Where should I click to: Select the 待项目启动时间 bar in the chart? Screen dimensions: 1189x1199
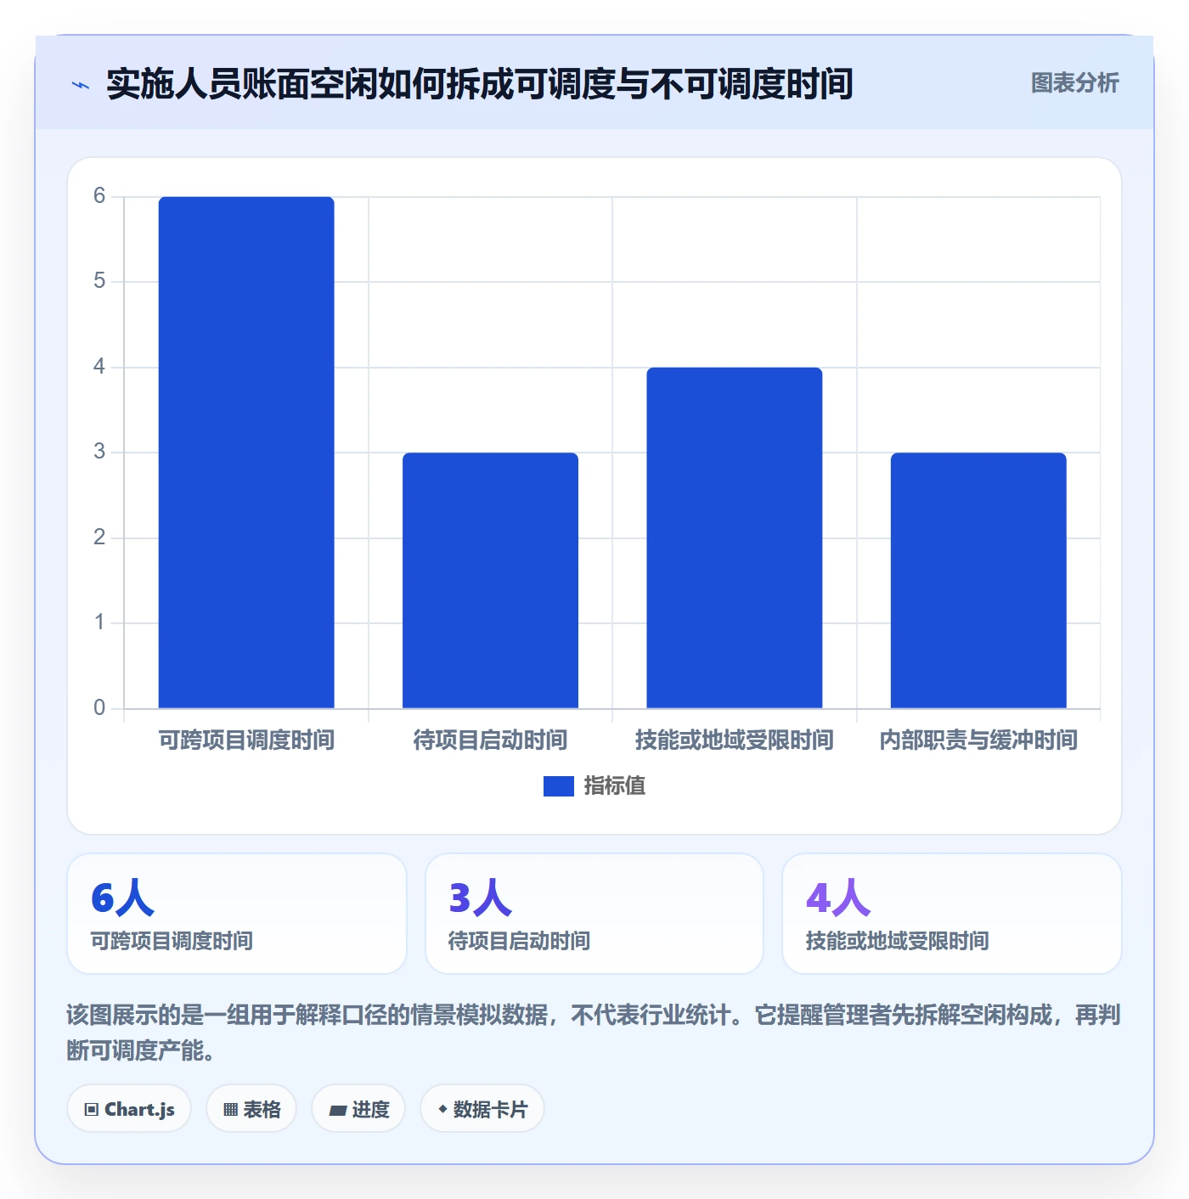tap(490, 580)
